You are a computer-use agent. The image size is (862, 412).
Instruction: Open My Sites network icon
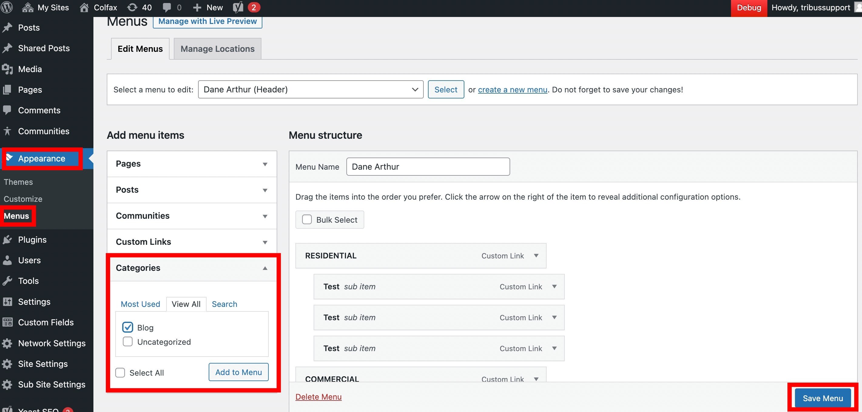(x=28, y=7)
